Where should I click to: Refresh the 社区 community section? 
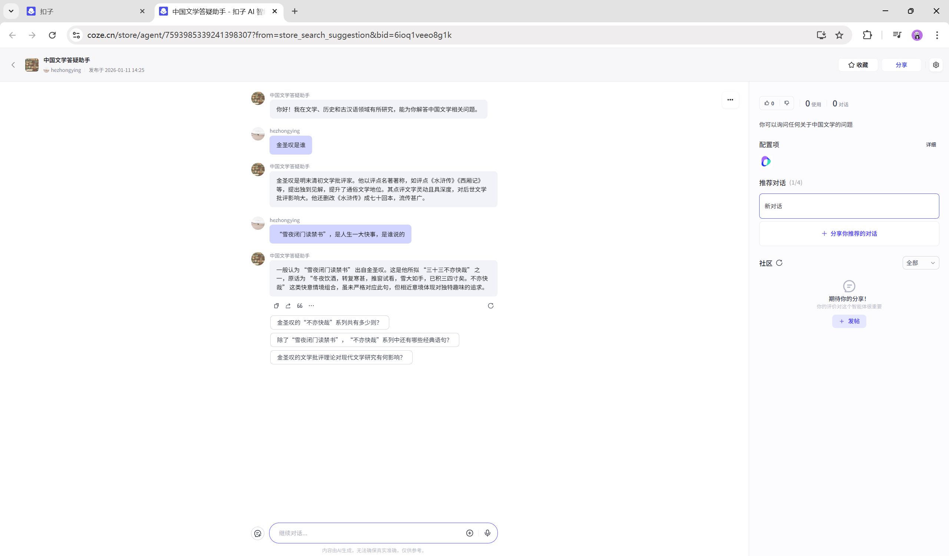tap(779, 263)
